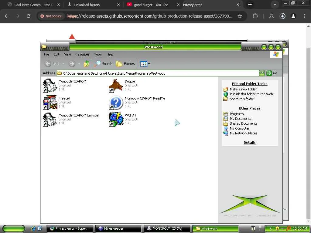Open Shared Documents in Other Places
Viewport: 311px width, 233px height.
(x=244, y=123)
